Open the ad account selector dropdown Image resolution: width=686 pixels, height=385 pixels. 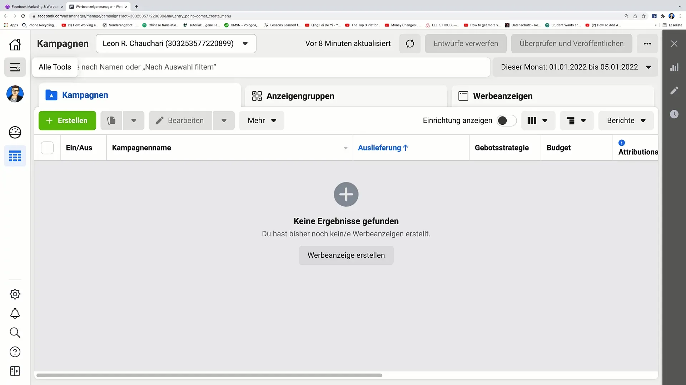click(176, 43)
